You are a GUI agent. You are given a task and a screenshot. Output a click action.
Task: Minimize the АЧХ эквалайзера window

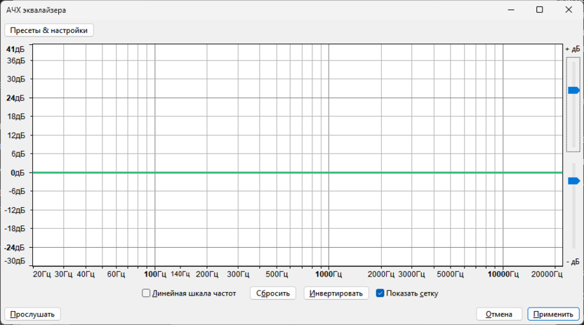click(x=511, y=10)
